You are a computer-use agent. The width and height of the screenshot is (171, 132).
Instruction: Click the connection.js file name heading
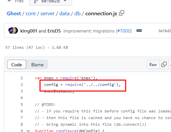point(101,14)
